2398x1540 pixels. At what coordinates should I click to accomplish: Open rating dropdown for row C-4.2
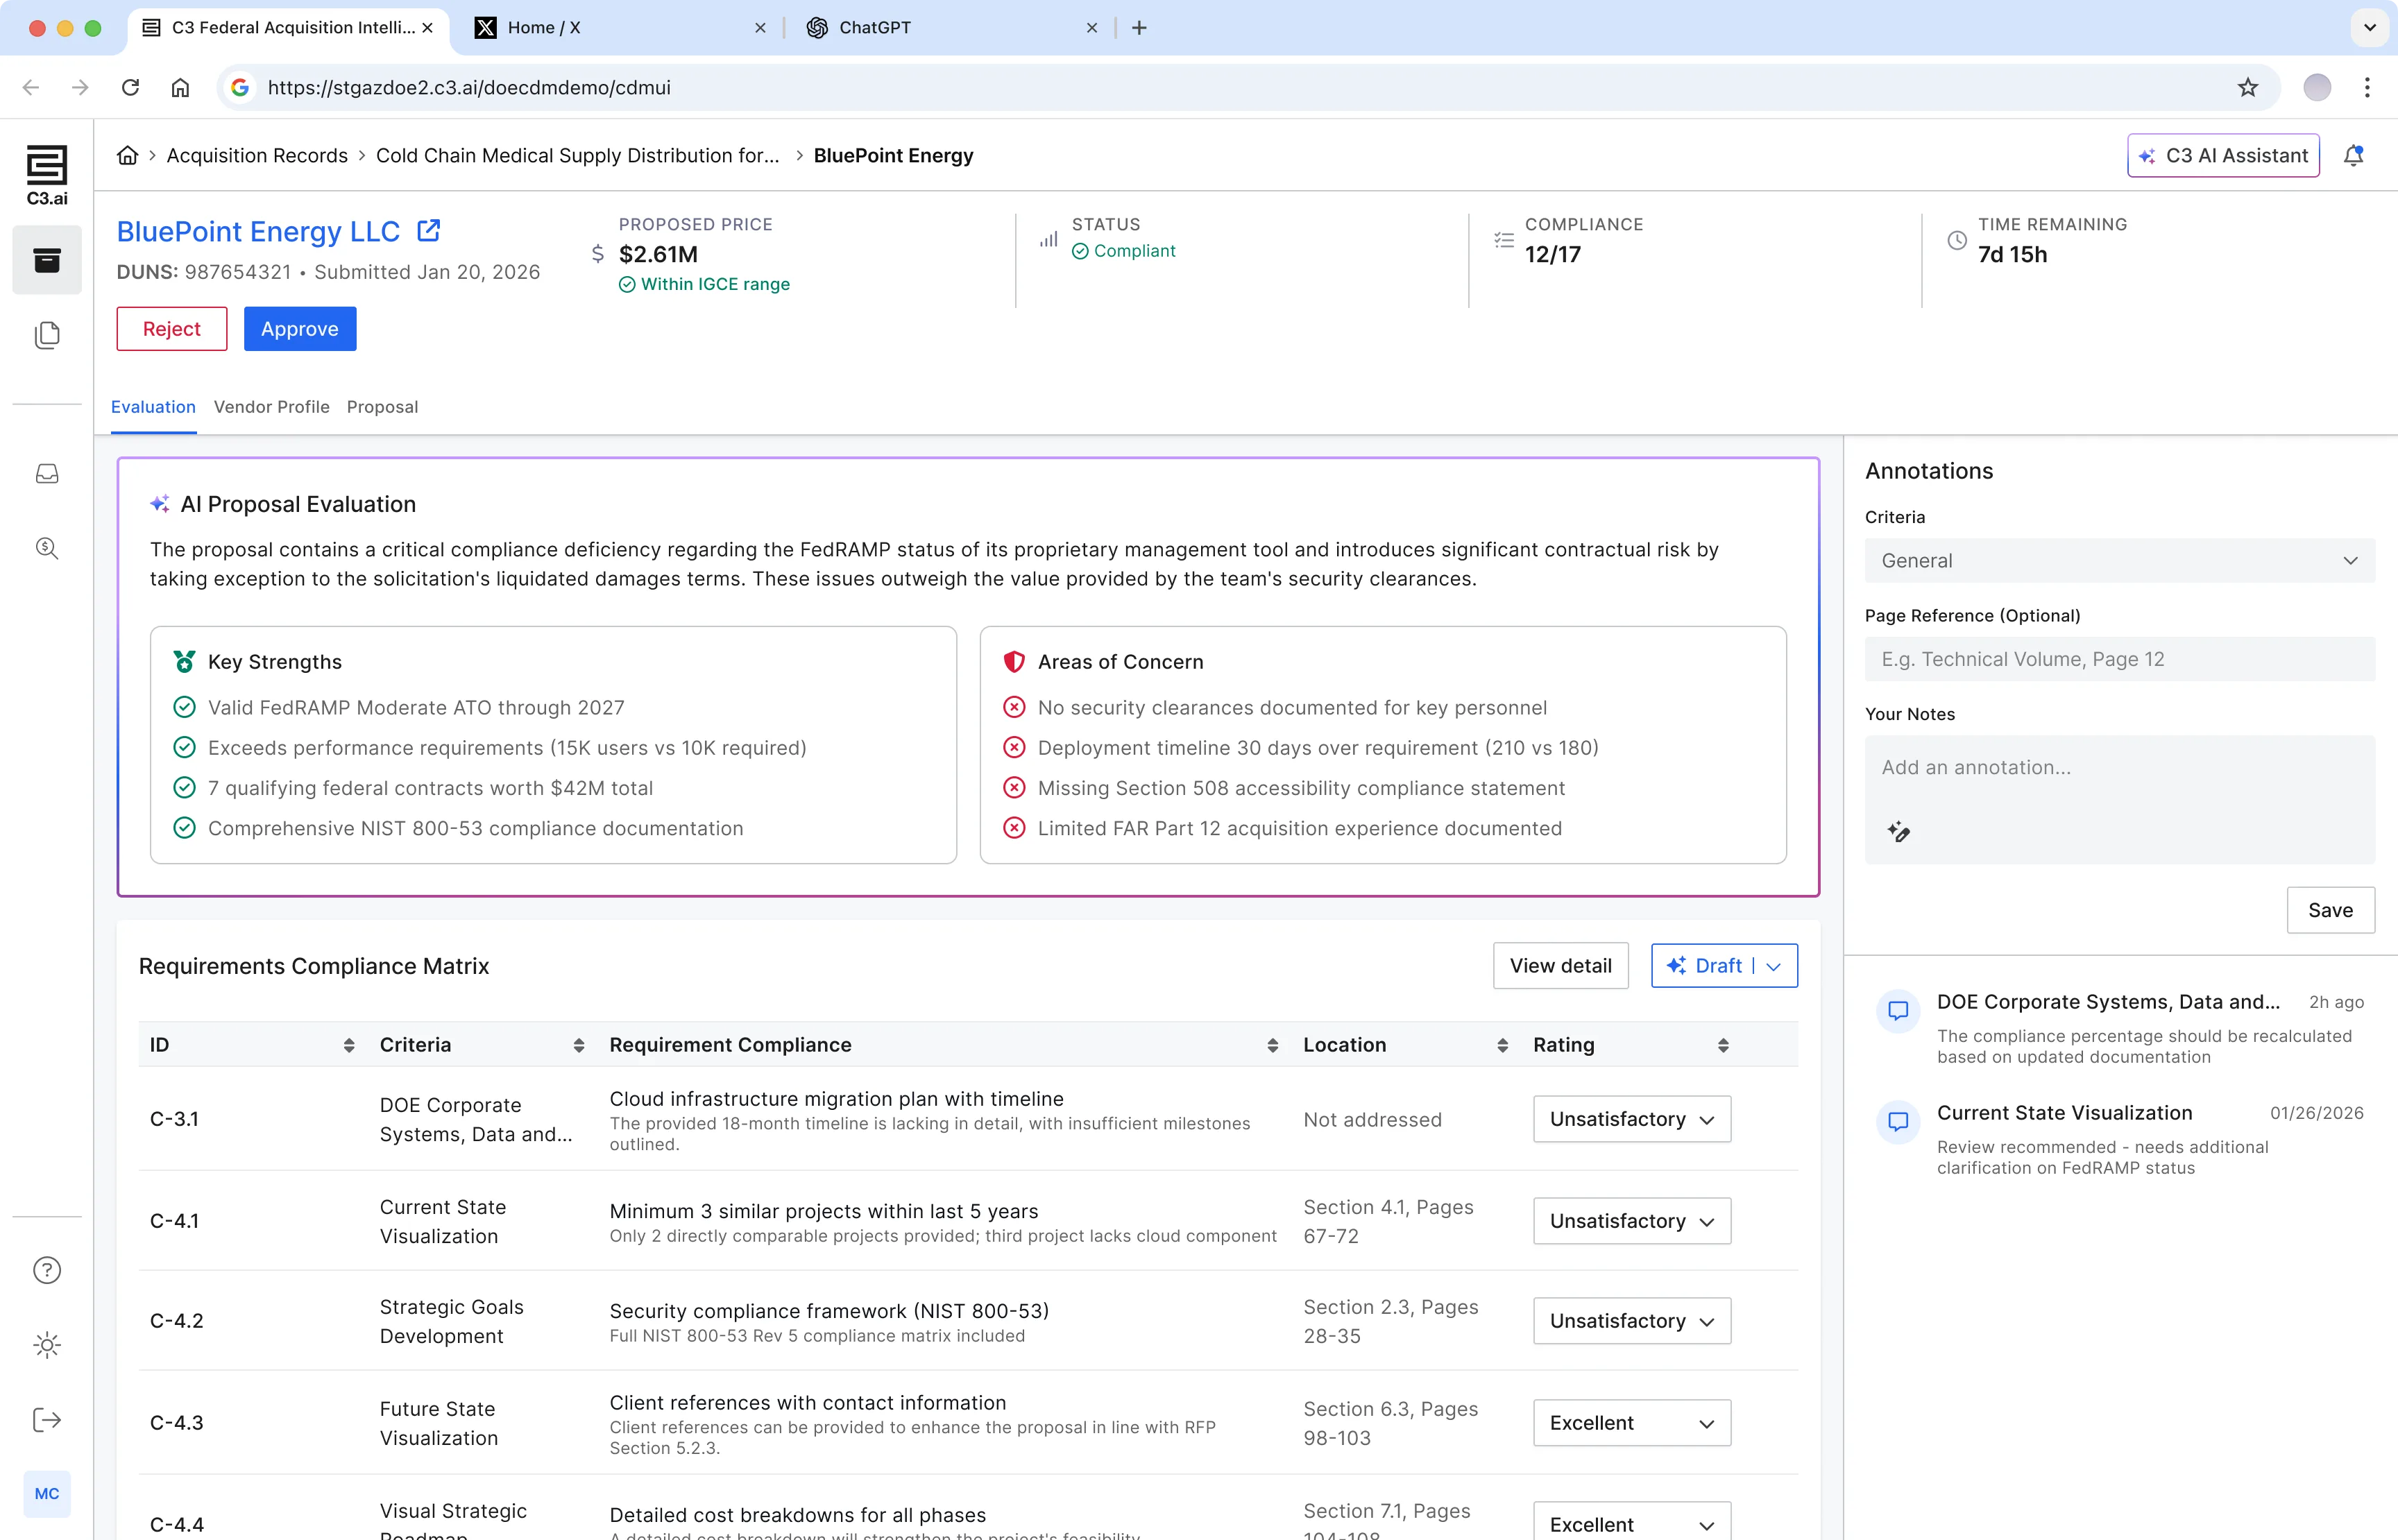1632,1321
